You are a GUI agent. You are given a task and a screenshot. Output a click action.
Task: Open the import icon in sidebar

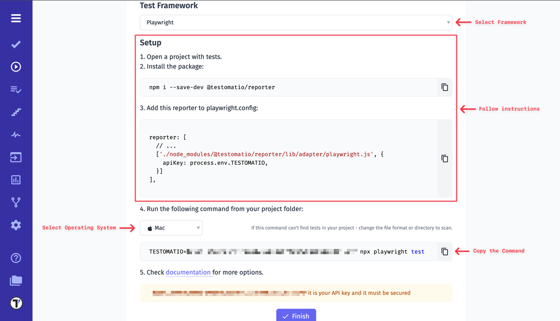pos(16,157)
